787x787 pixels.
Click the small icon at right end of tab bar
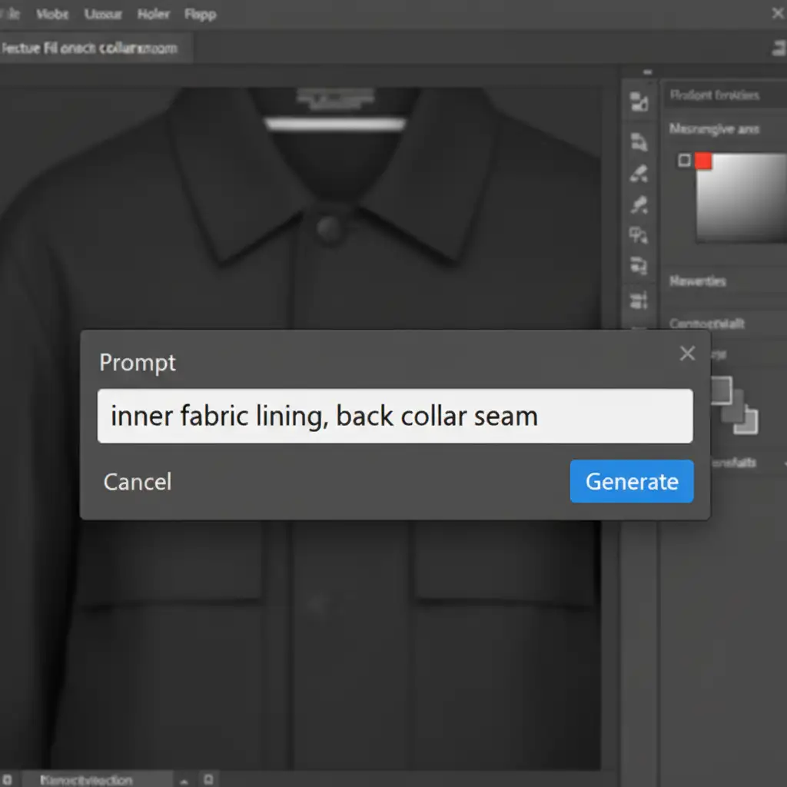tap(777, 48)
